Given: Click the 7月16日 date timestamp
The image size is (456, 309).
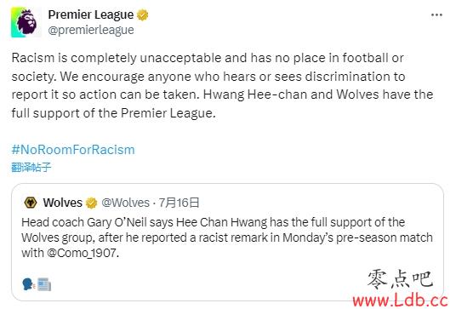Looking at the screenshot, I should pyautogui.click(x=179, y=203).
